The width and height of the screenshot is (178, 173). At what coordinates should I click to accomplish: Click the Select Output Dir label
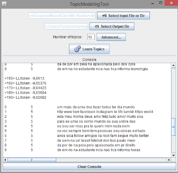click(115, 26)
